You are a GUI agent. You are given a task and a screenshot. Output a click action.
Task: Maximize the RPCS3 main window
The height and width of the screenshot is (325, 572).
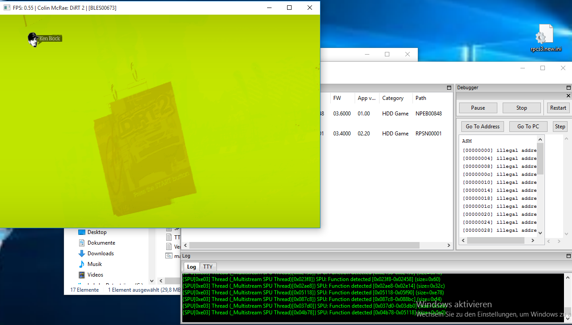543,68
